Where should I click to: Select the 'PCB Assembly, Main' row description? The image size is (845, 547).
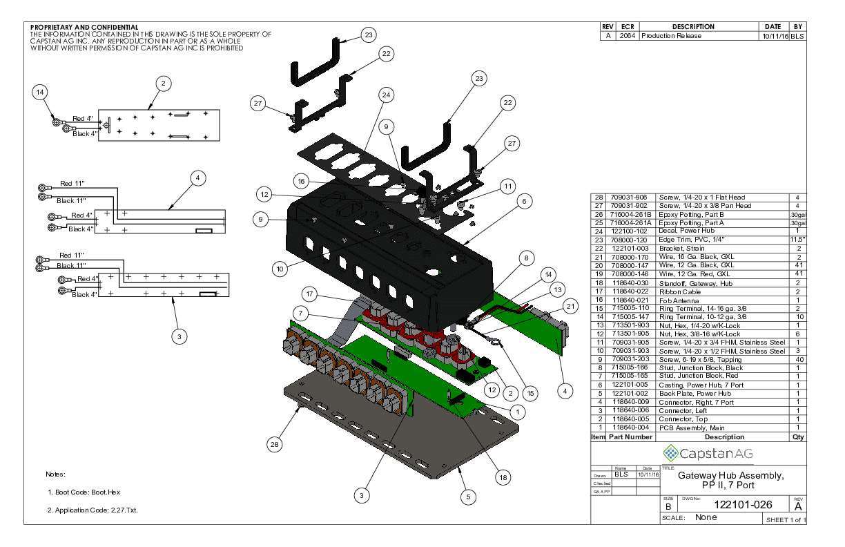pyautogui.click(x=688, y=428)
